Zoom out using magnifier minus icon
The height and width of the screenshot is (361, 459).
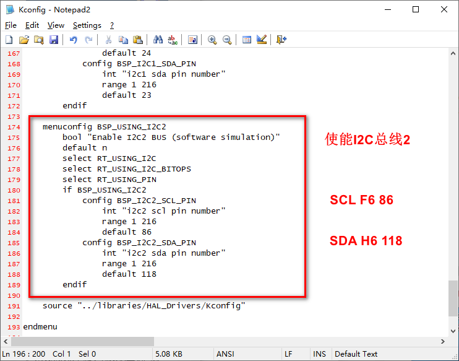(x=227, y=40)
